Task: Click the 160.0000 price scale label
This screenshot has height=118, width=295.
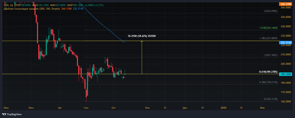Action: click(286, 102)
